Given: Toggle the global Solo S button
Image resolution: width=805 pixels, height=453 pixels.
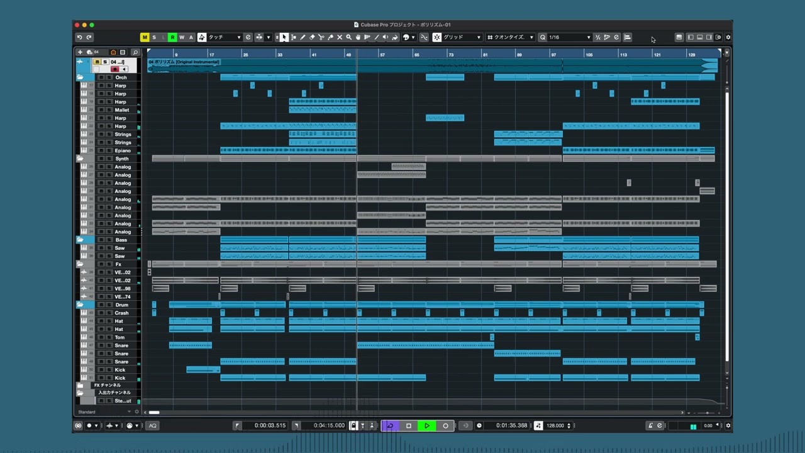Looking at the screenshot, I should (154, 37).
